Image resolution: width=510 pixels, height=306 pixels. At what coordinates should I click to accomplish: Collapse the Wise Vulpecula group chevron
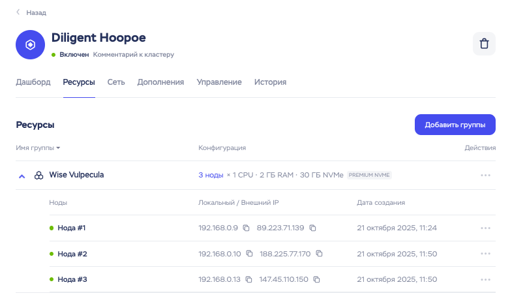pyautogui.click(x=22, y=176)
